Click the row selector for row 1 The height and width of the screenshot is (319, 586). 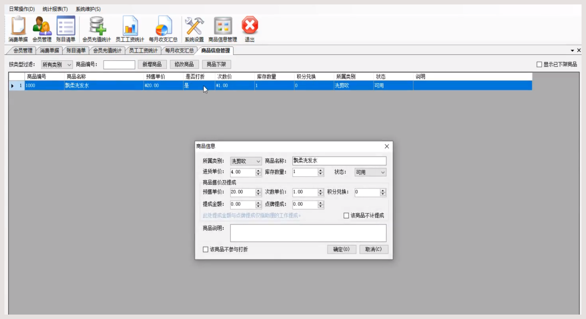17,86
